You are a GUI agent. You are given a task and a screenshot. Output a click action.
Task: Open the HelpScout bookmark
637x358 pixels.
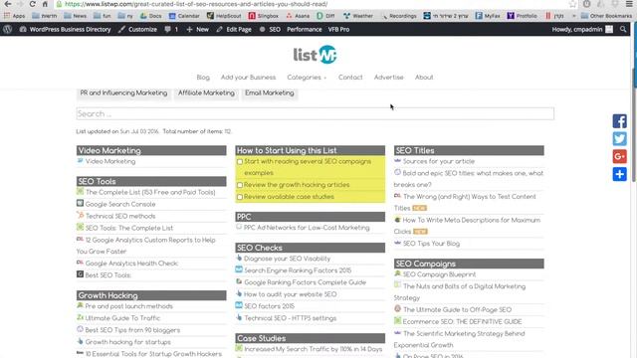point(224,16)
